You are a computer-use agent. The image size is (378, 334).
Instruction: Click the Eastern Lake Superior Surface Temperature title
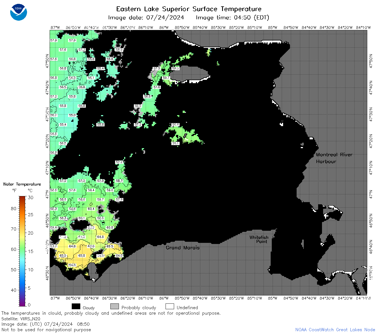(x=189, y=9)
